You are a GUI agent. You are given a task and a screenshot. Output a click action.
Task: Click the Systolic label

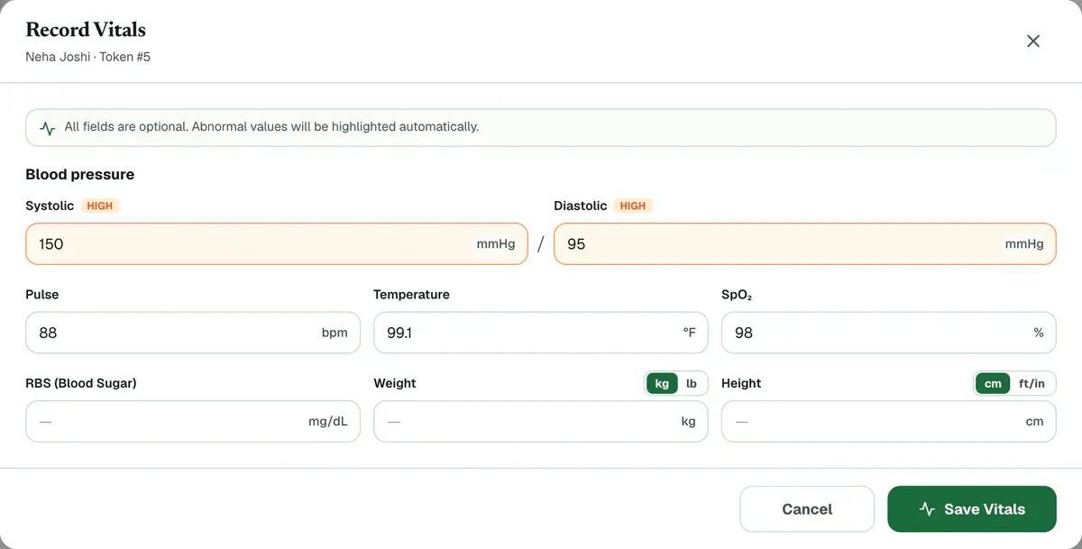coord(50,206)
